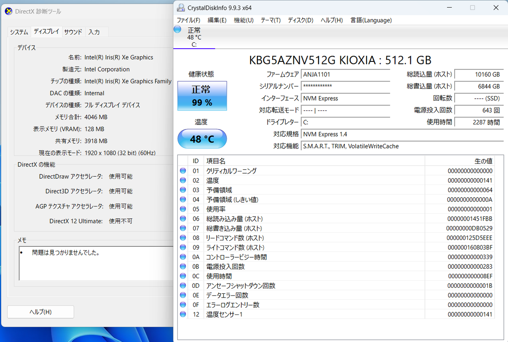Open the ディスク(D) menu

click(x=301, y=20)
